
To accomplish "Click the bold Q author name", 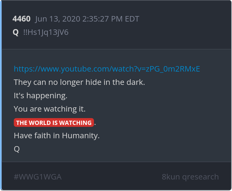I will click(x=16, y=32).
